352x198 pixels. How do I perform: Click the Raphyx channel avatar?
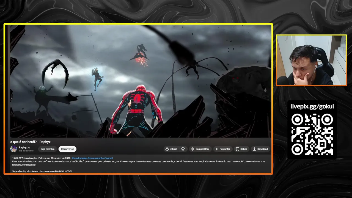[13, 149]
